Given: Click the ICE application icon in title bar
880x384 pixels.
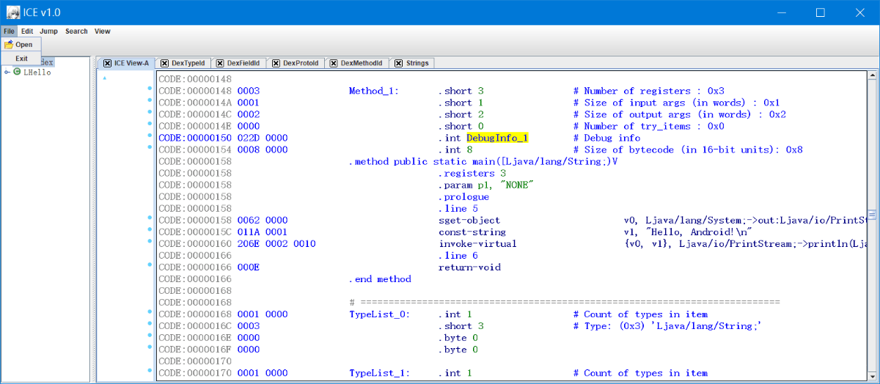Looking at the screenshot, I should point(12,12).
